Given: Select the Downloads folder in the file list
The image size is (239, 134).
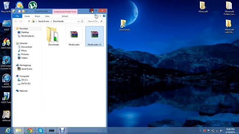Looking at the screenshot, I should click(x=53, y=36).
